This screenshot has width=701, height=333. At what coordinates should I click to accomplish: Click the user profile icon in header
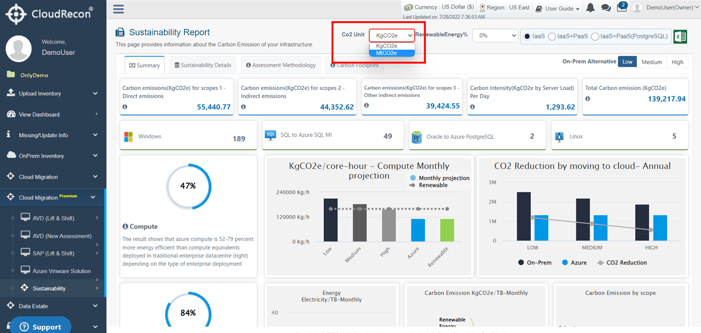coord(638,8)
